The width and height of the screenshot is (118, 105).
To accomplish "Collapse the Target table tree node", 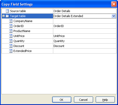I will [4, 16].
